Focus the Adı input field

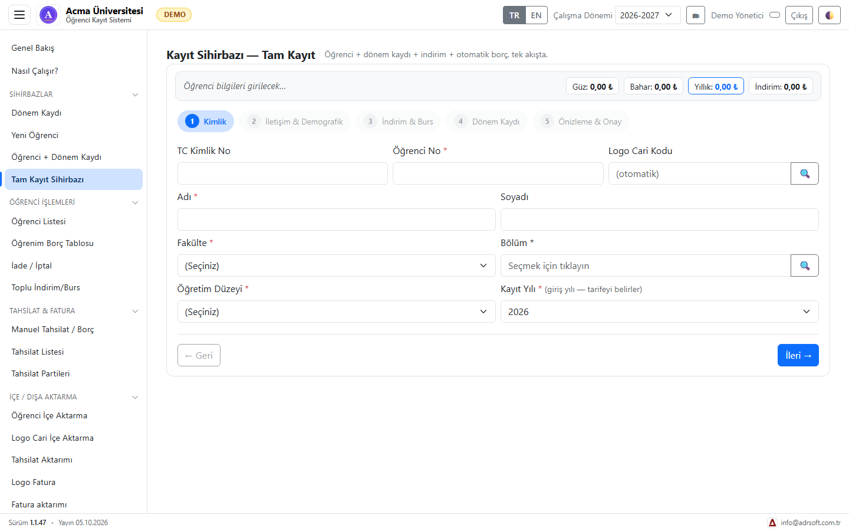pos(337,219)
